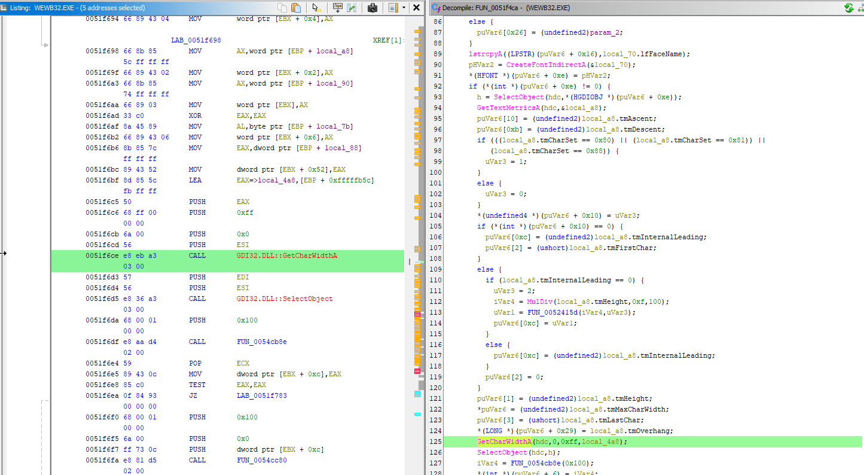Toggle mouse hover popups cursor icon
Viewport: 864px width, 475px height.
pyautogui.click(x=316, y=8)
